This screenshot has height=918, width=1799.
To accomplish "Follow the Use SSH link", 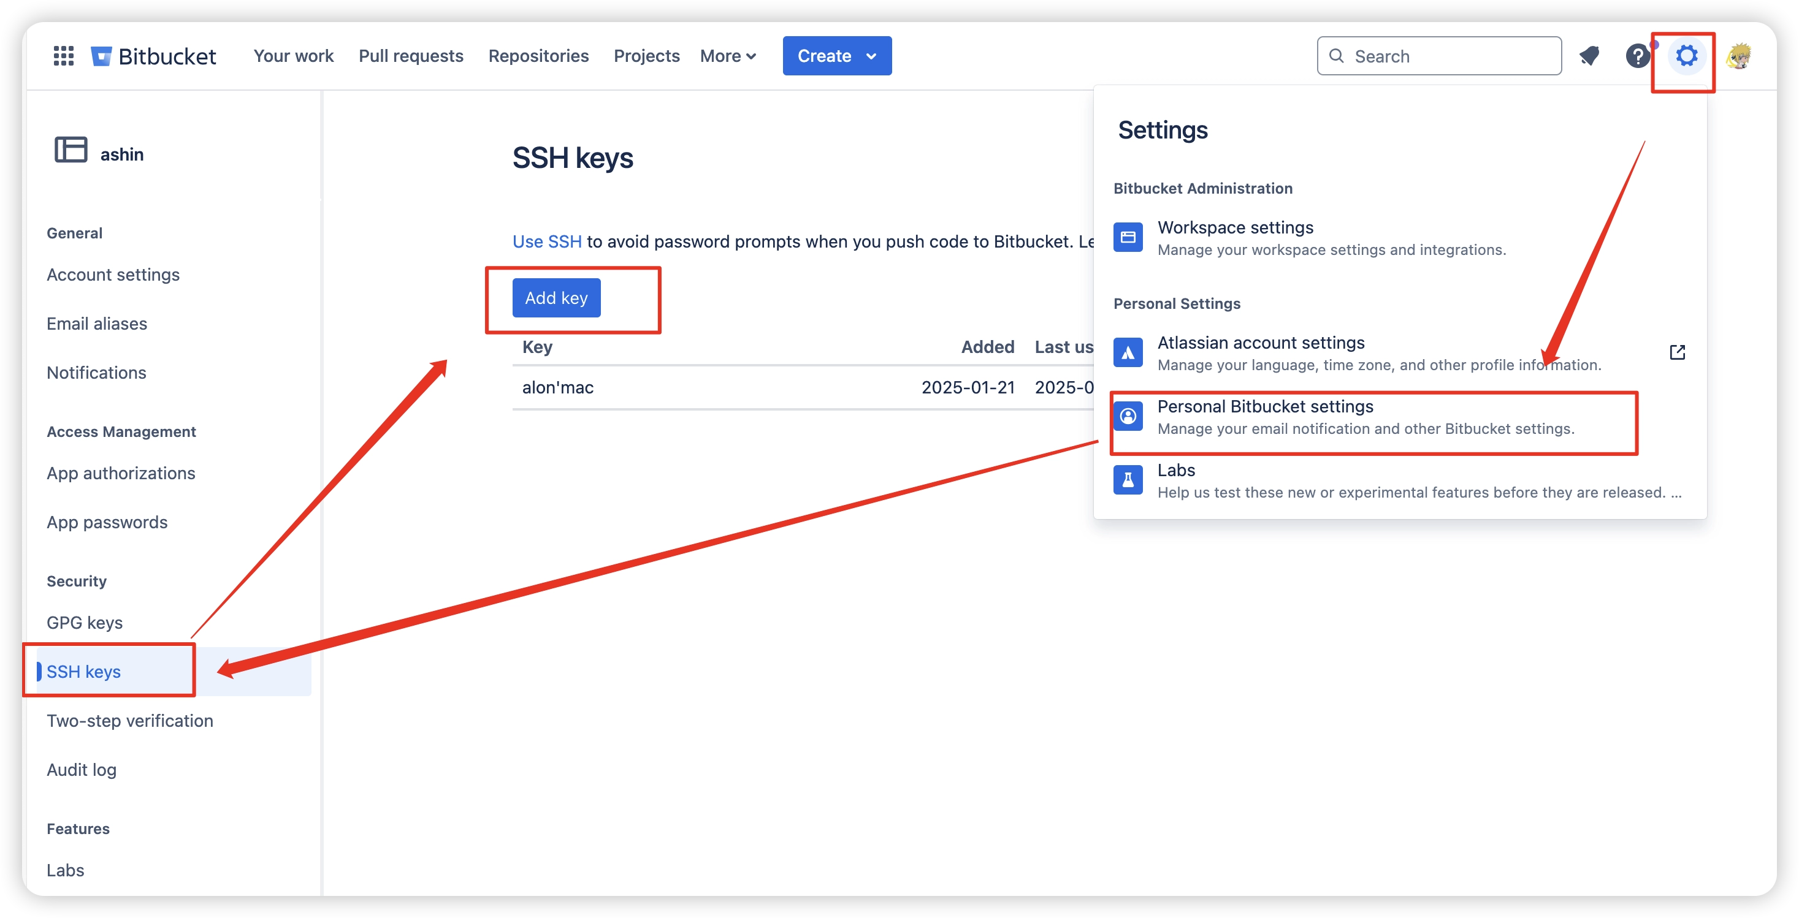I will [x=547, y=241].
